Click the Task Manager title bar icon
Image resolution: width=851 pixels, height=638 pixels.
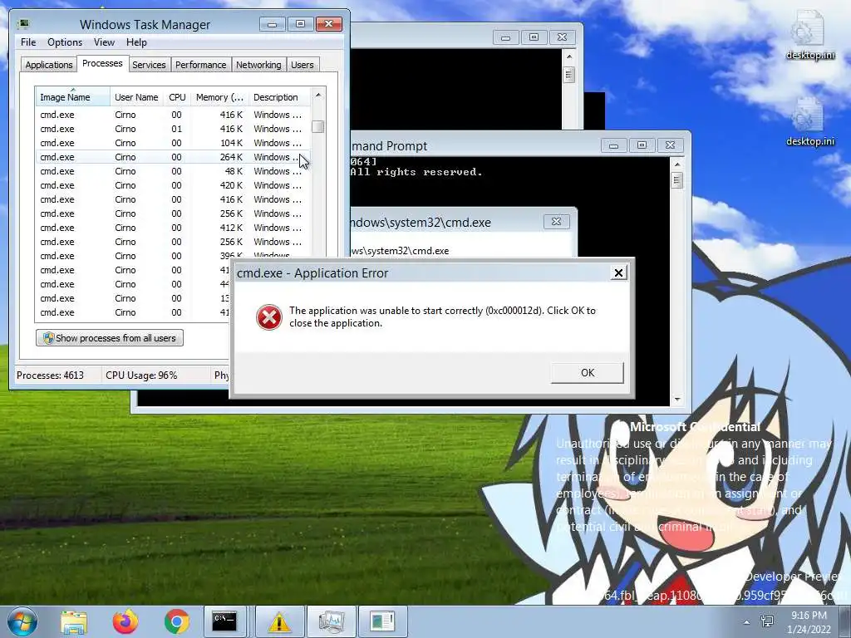click(24, 24)
